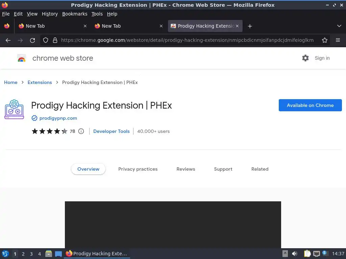Switch to the first New Tab
This screenshot has height=259, width=346.
pos(52,26)
